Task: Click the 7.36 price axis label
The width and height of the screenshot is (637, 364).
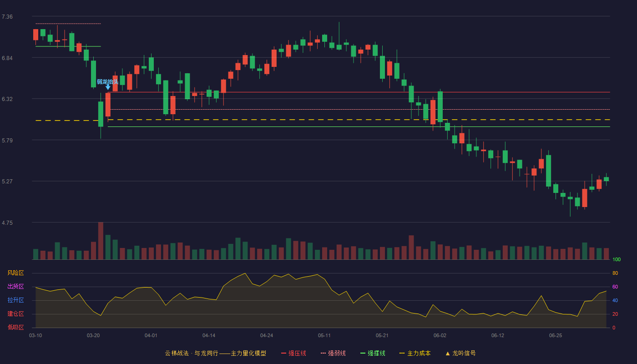Action: 7,17
